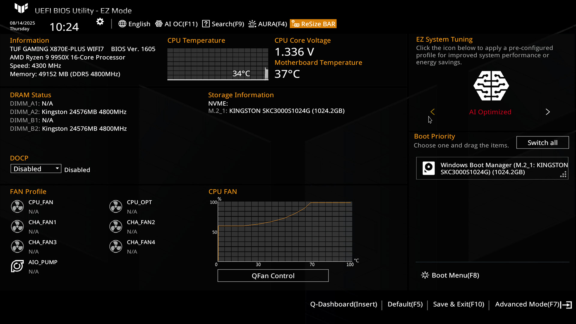Click the globe icon beside English

tap(122, 24)
